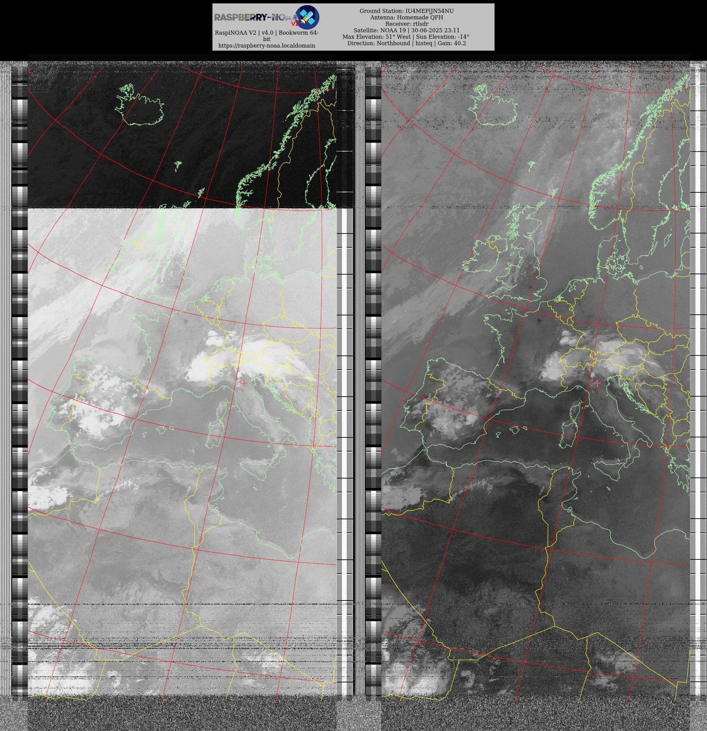Click the Iceland outline in the right image

click(x=493, y=104)
